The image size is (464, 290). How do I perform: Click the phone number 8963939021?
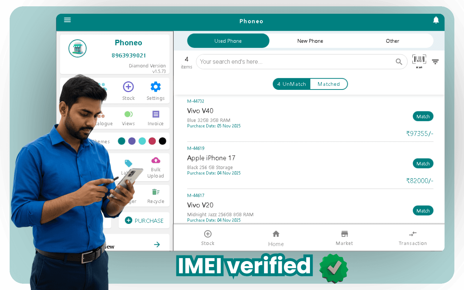pos(129,55)
